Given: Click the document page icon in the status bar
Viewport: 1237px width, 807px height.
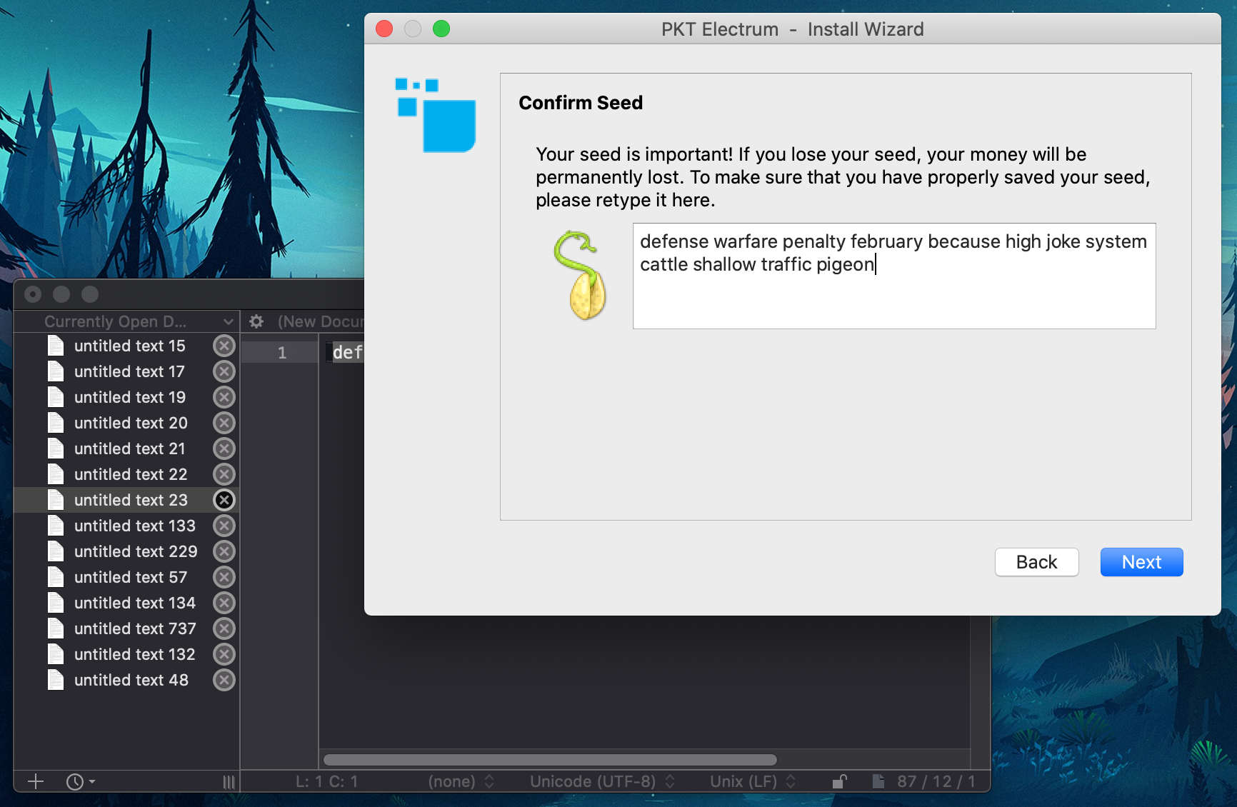Looking at the screenshot, I should 878,781.
